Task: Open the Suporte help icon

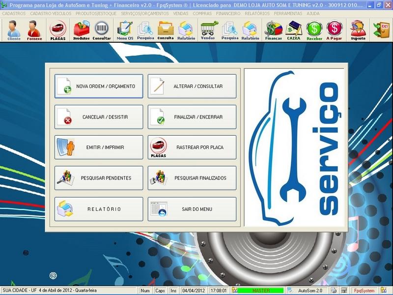Action: 358,30
